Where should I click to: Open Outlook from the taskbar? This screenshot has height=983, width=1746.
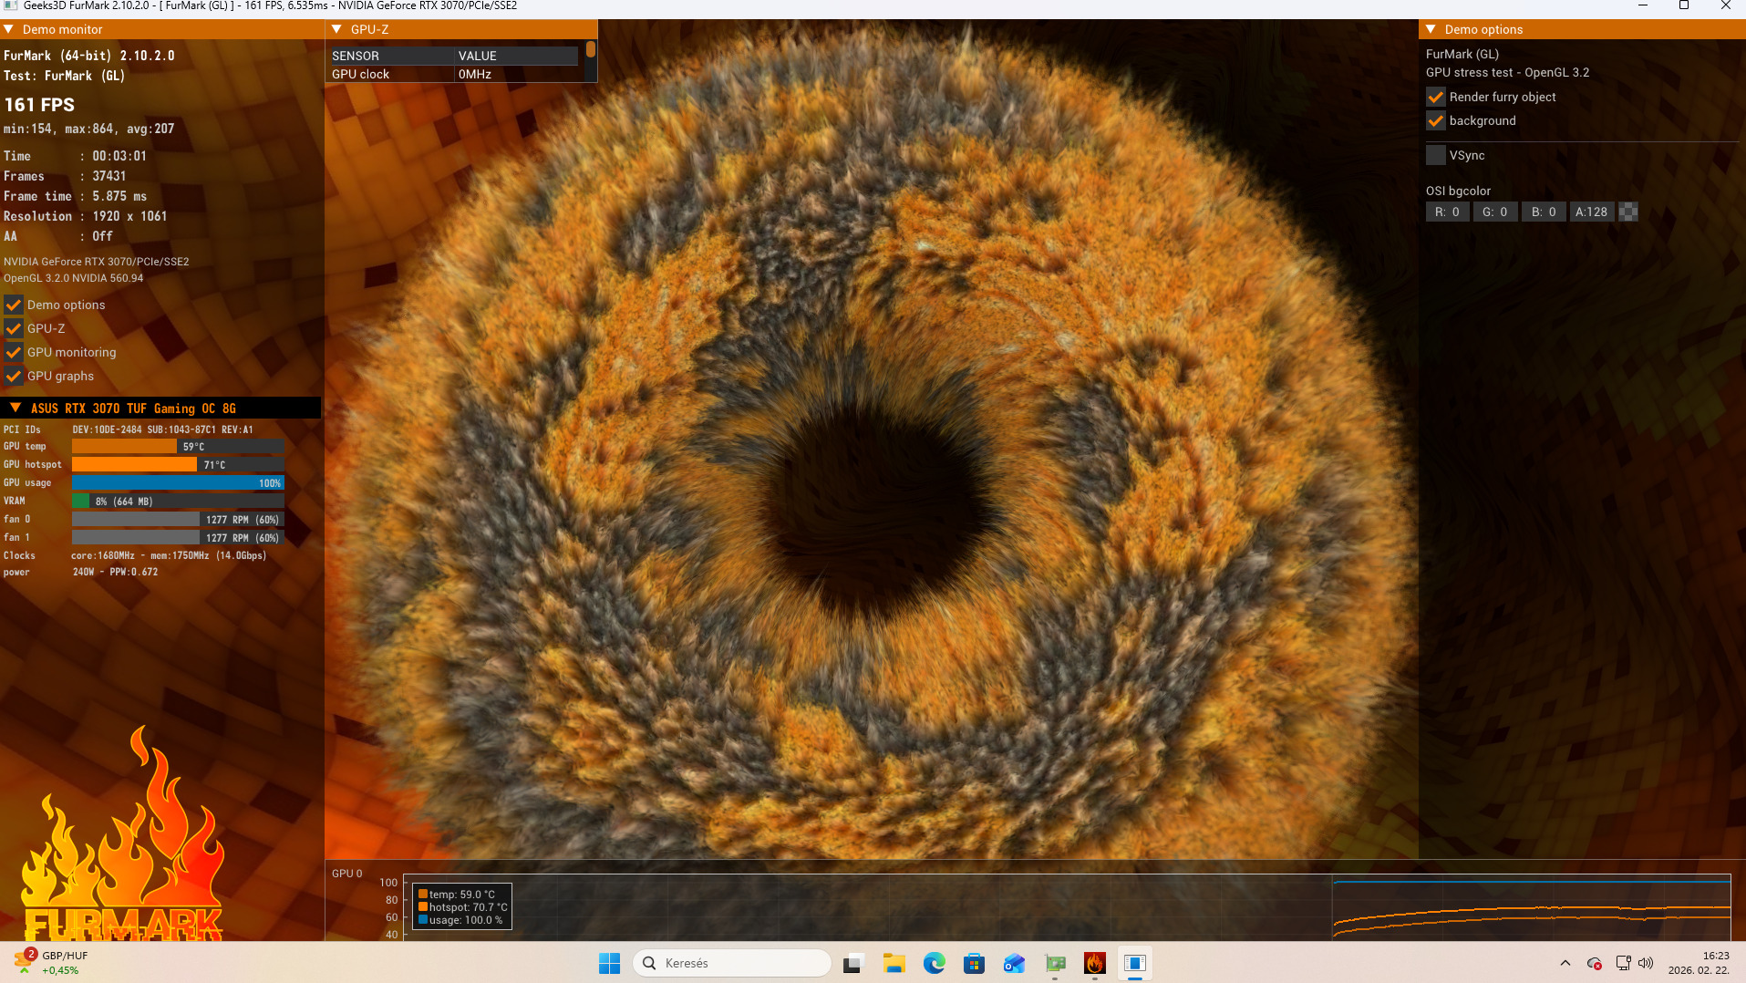coord(1014,963)
